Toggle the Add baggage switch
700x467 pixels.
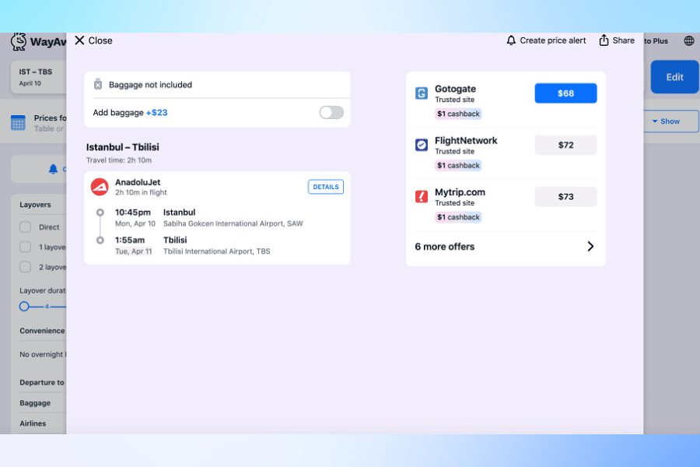331,113
